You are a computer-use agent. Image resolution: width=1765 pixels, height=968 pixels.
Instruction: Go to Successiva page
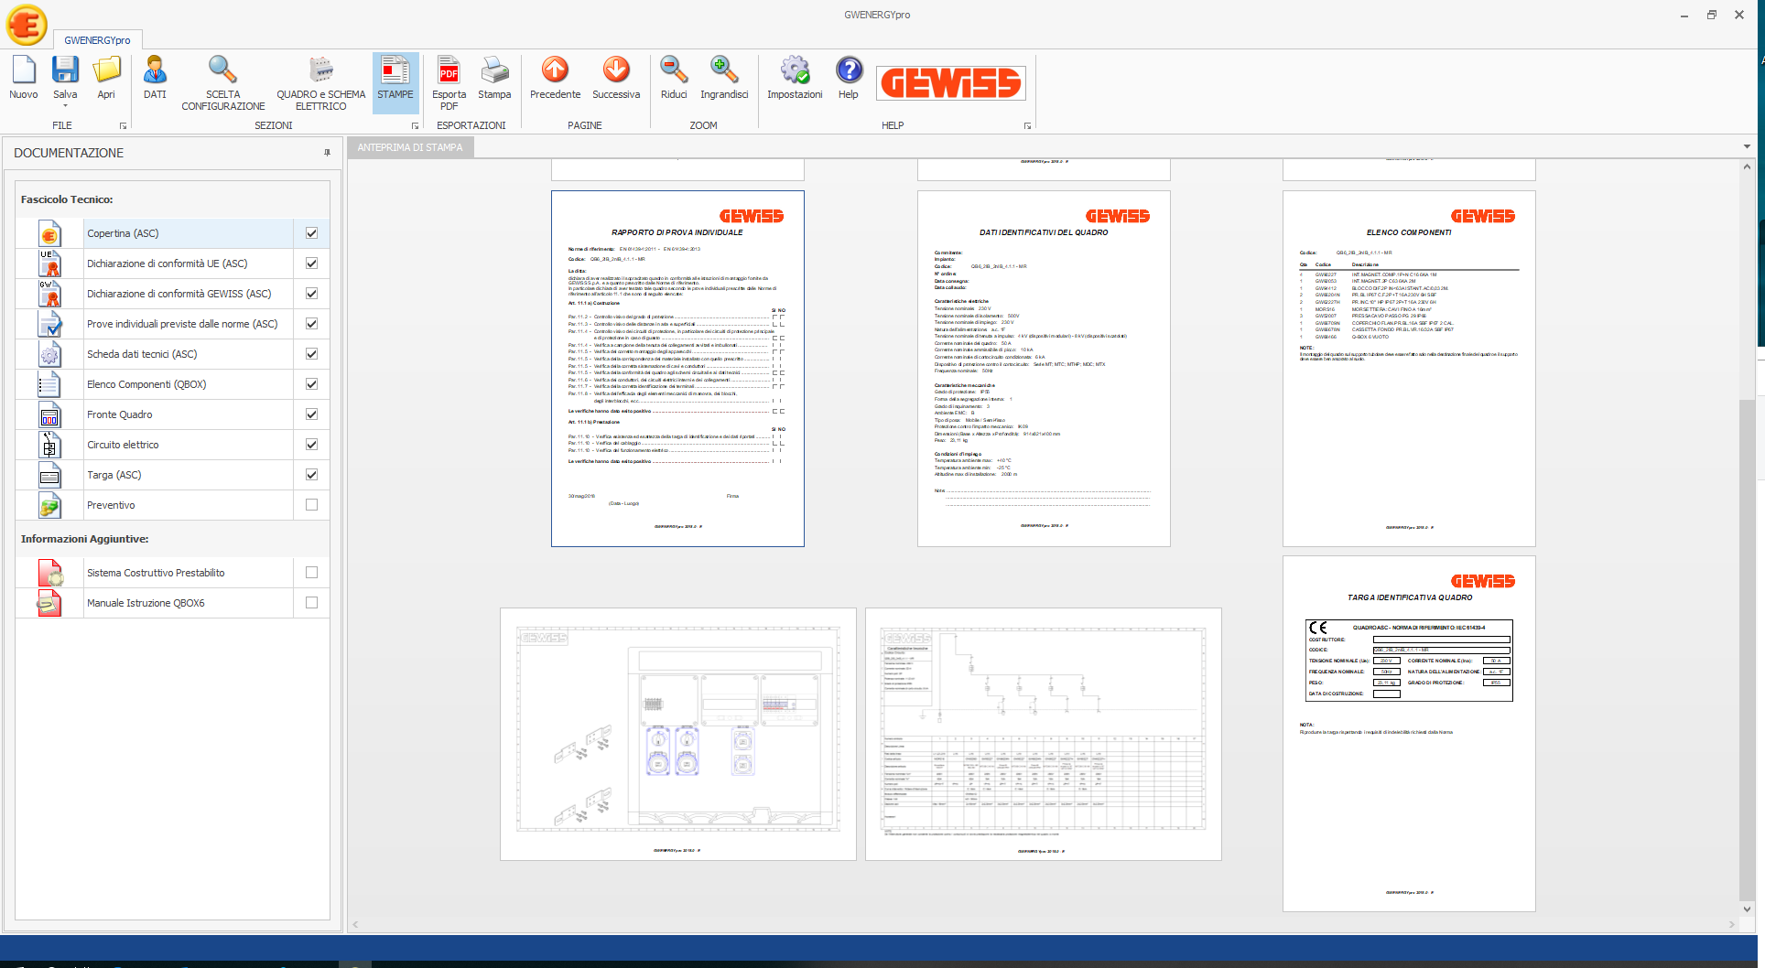[x=616, y=70]
